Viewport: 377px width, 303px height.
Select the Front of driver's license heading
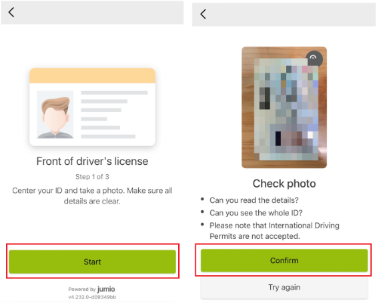(x=92, y=162)
